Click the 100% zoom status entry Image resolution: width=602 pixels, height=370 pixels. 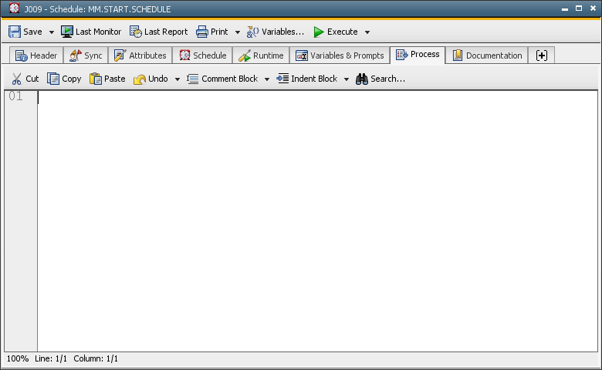(18, 358)
